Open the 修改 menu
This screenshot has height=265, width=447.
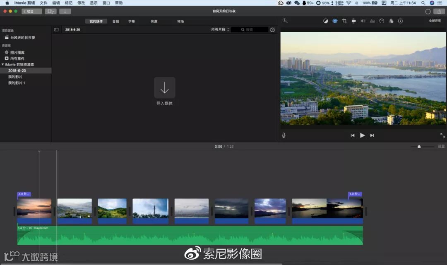pyautogui.click(x=81, y=3)
